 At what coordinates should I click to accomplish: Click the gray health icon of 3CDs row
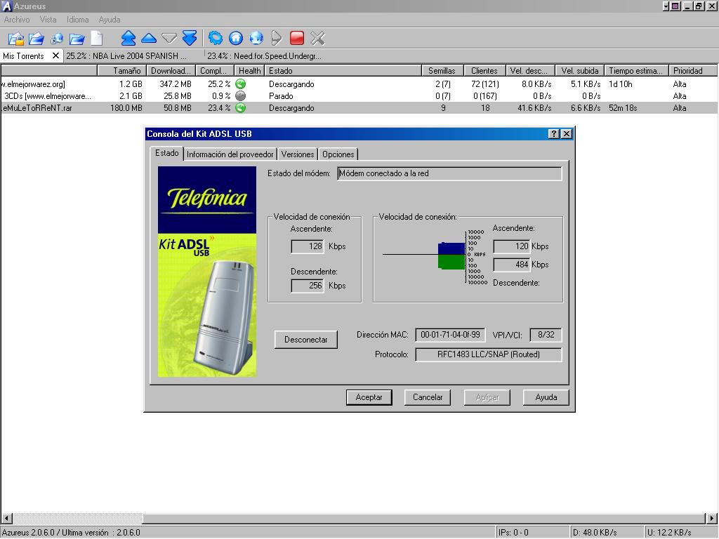(240, 95)
